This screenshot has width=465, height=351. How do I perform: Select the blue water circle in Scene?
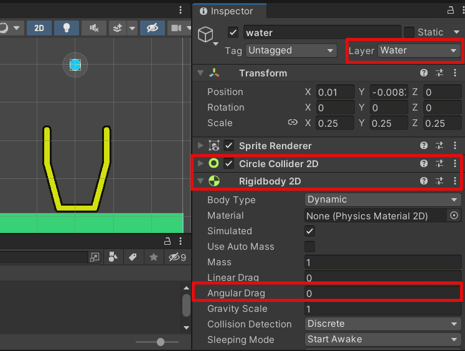(75, 65)
